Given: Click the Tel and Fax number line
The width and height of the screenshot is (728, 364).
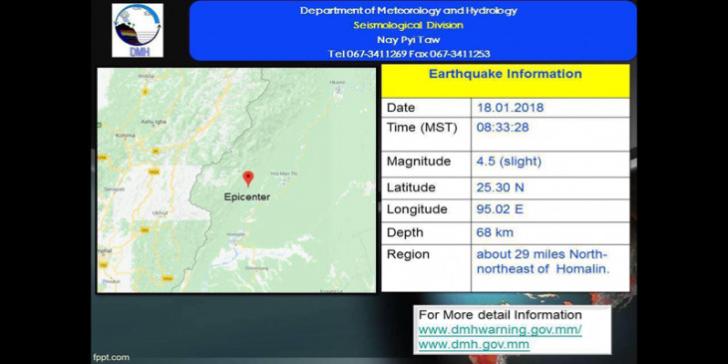Looking at the screenshot, I should pos(409,54).
